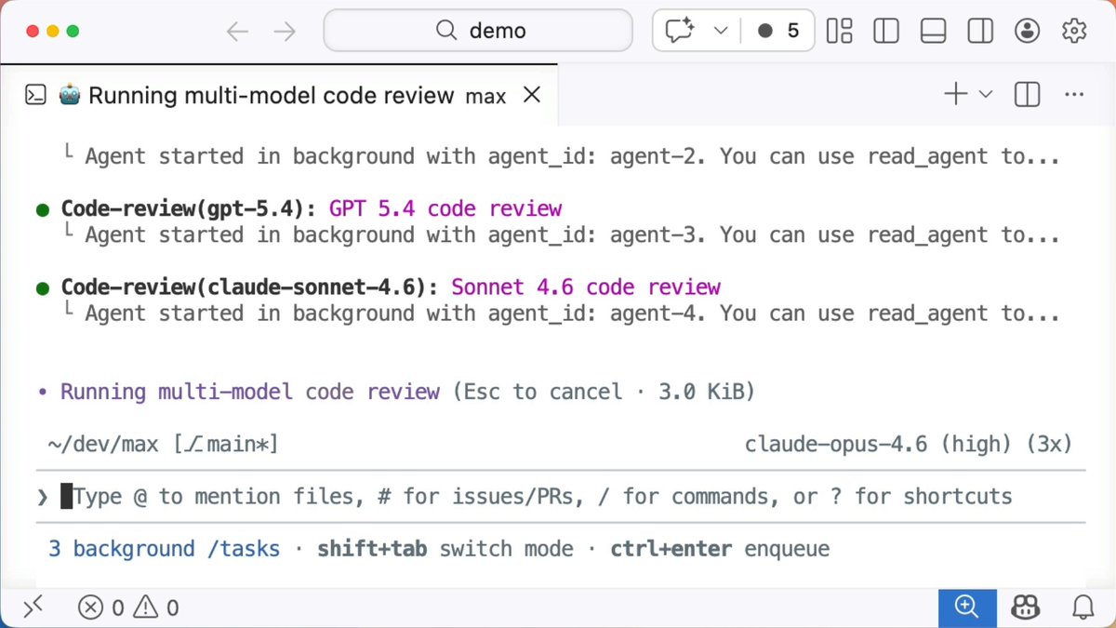Click the 'ctrl+enter enqueue' hint
This screenshot has width=1116, height=628.
720,549
